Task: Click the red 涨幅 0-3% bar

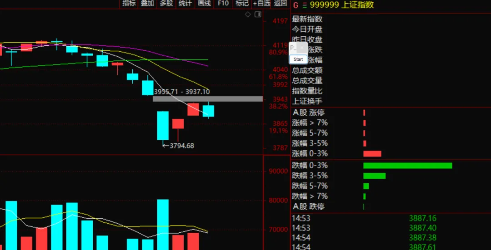Action: 372,154
